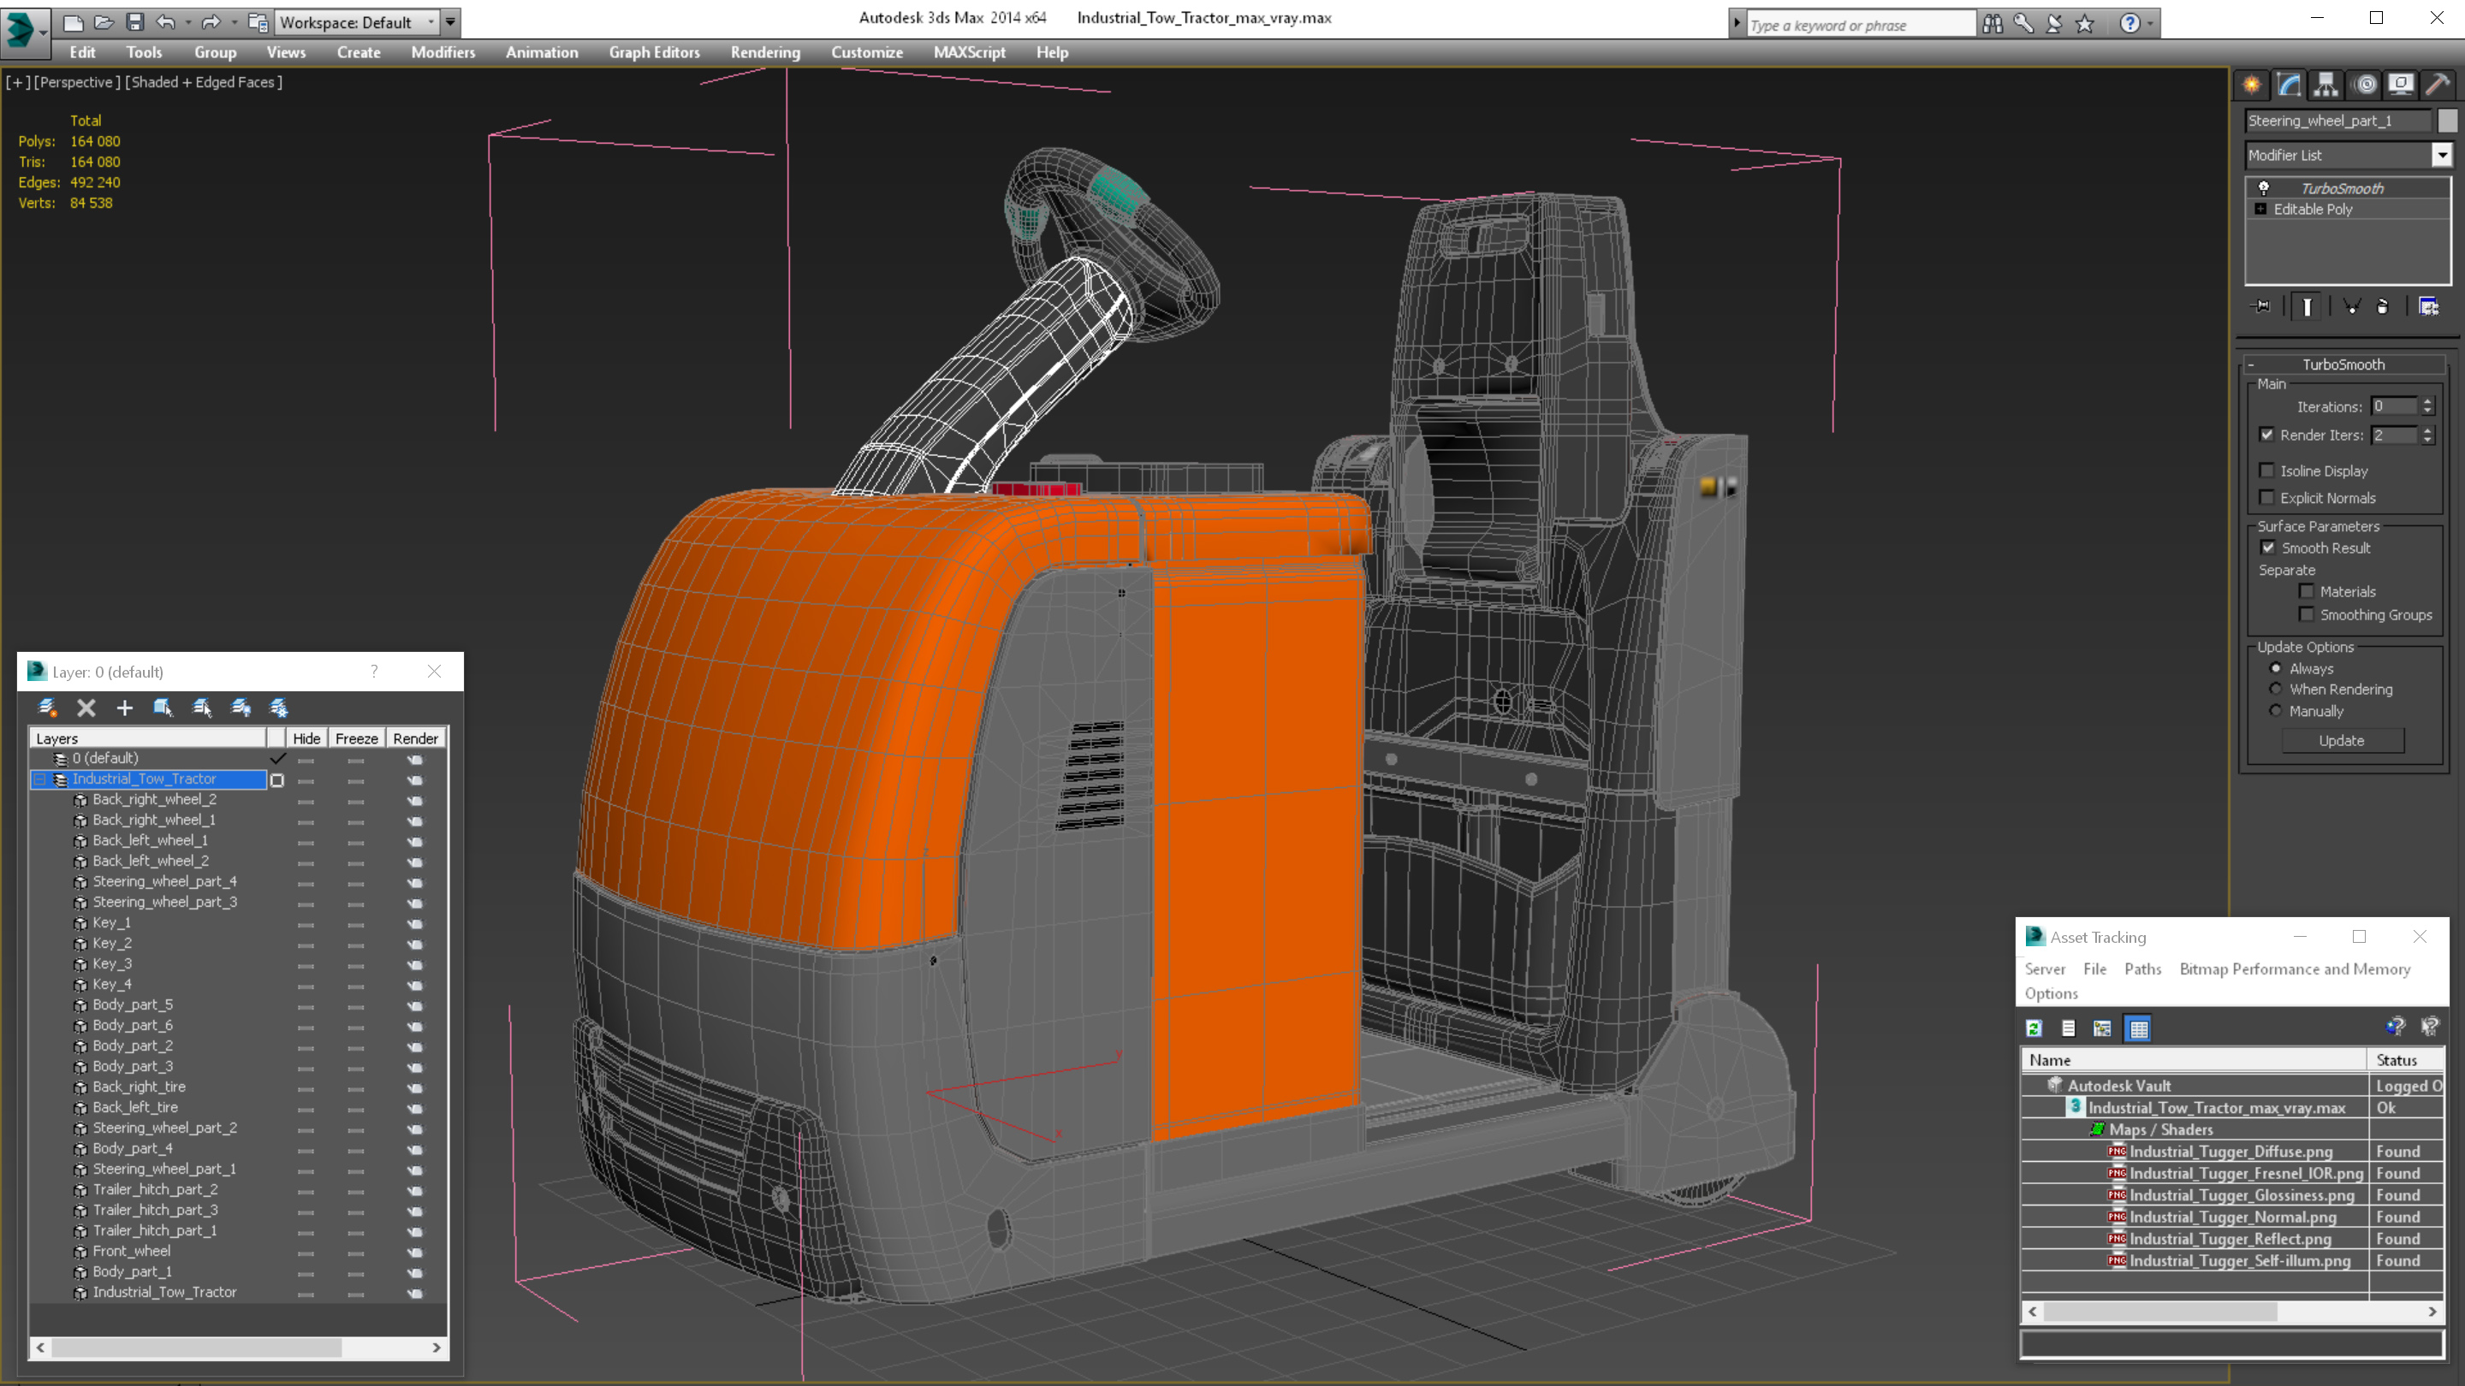Image resolution: width=2465 pixels, height=1386 pixels.
Task: Add selected objects to layer plus icon
Action: click(124, 708)
